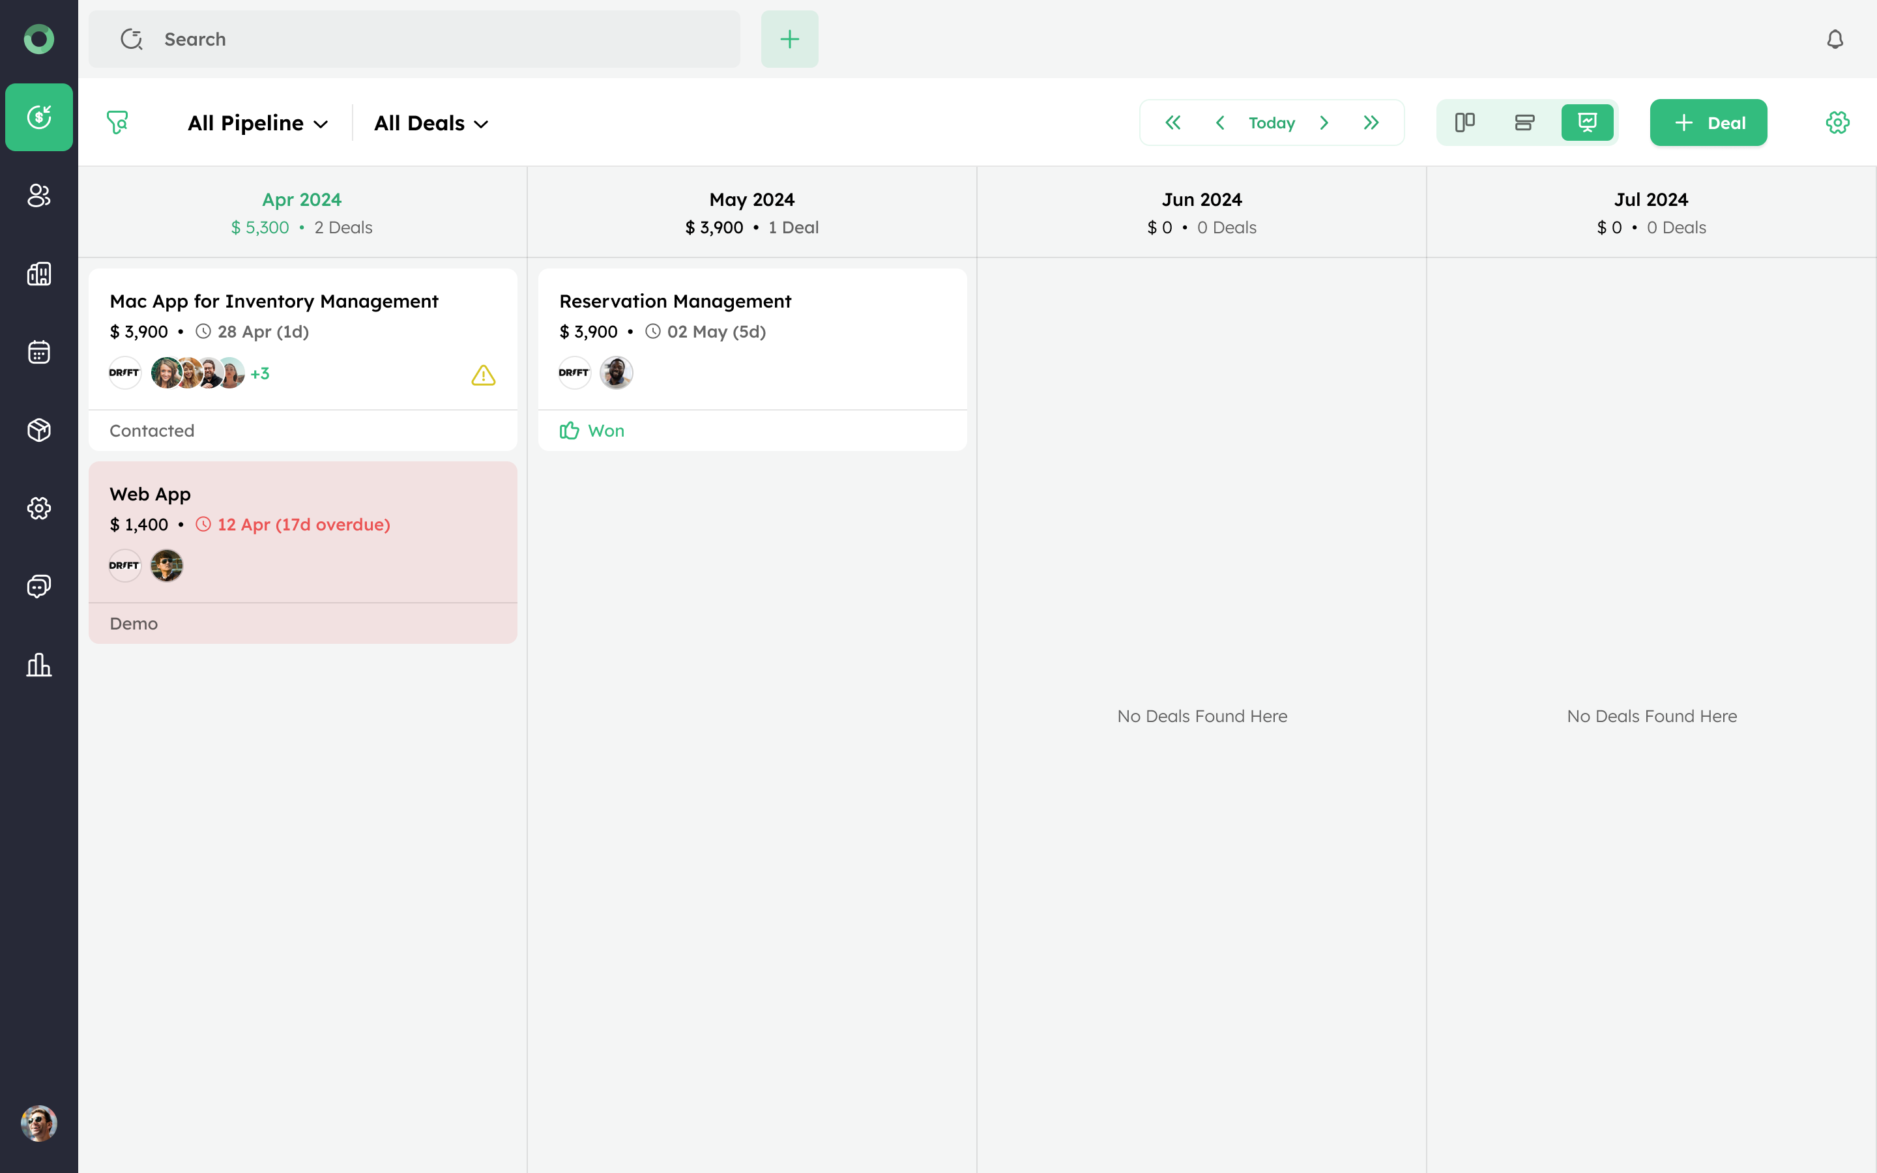Open the Calendar icon in sidebar
1877x1173 pixels.
coord(39,352)
